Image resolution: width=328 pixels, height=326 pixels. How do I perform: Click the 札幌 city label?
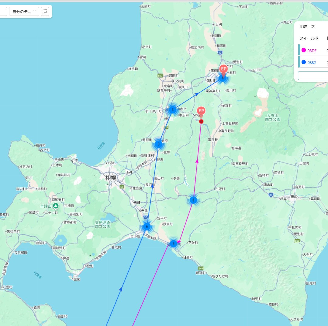click(111, 178)
